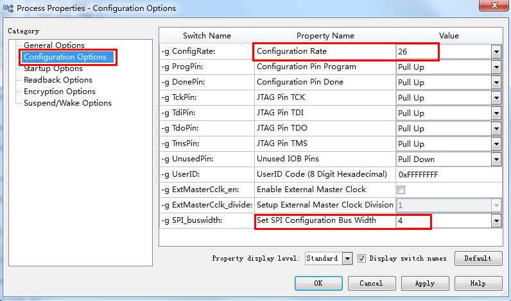Close the Process Properties dialog
Viewport: 511px width, 301px height.
(493, 7)
